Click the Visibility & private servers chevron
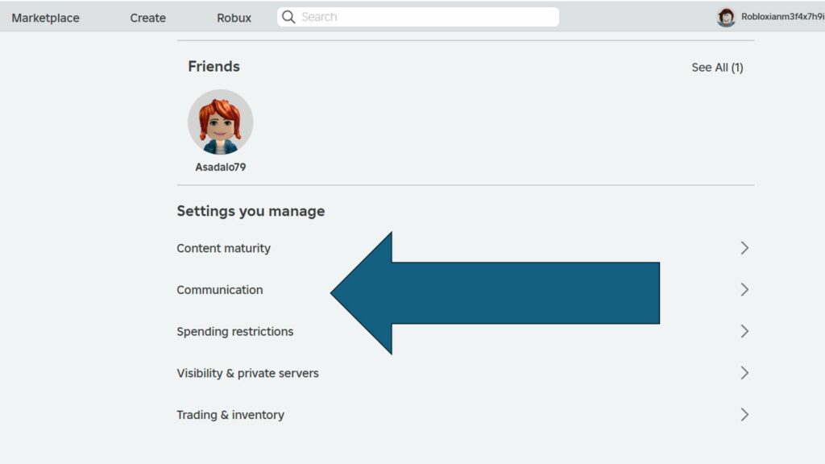This screenshot has width=825, height=464. click(x=744, y=373)
